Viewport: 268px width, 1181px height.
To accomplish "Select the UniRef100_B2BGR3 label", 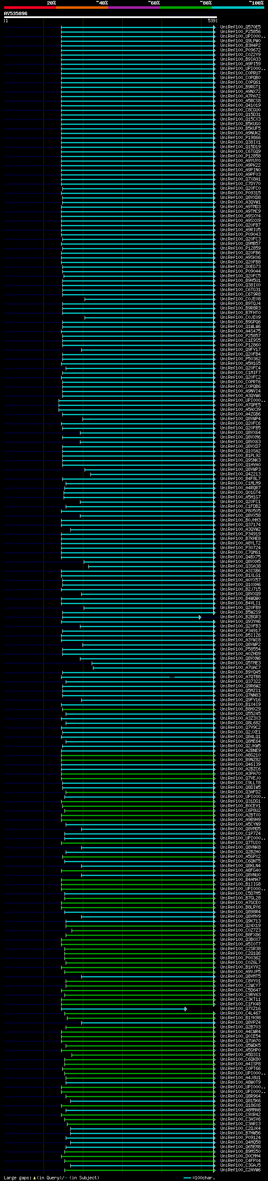I will tap(240, 617).
